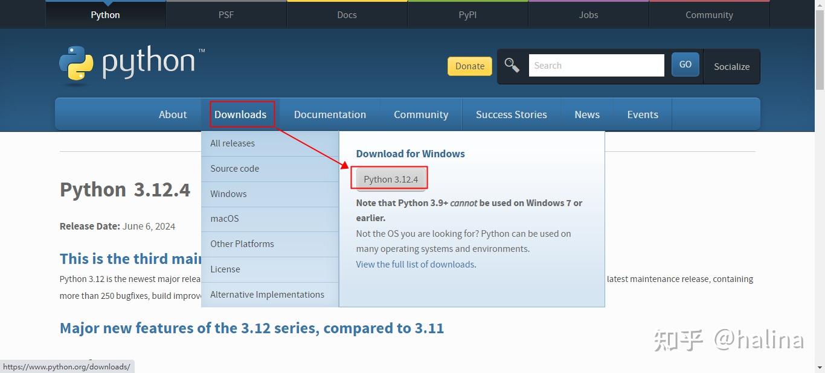Open the Documentation navigation menu
This screenshot has width=825, height=373.
point(330,114)
